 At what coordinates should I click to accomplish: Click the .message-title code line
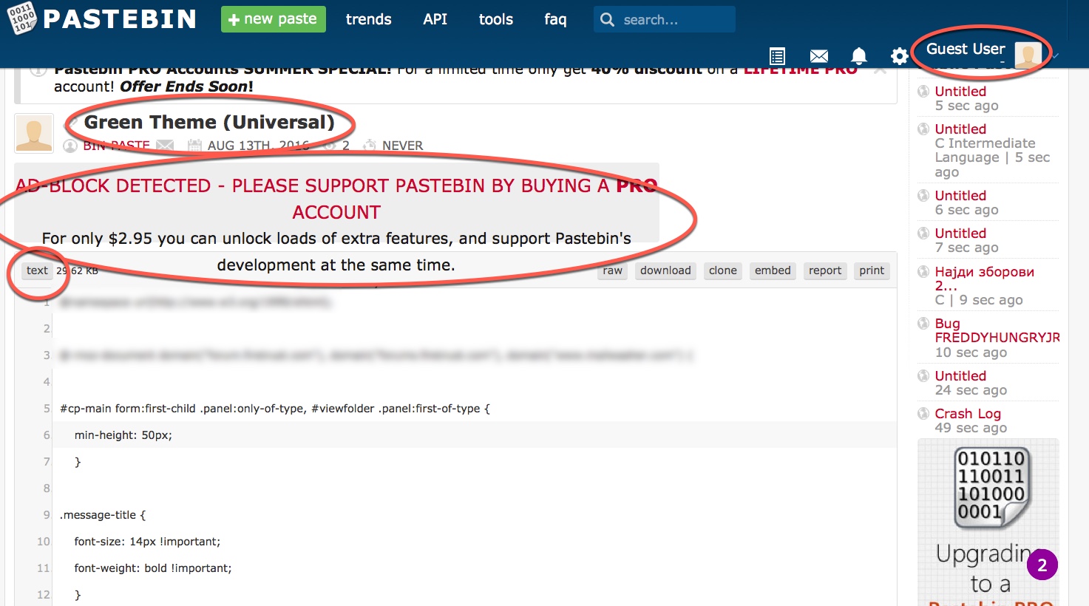[103, 515]
